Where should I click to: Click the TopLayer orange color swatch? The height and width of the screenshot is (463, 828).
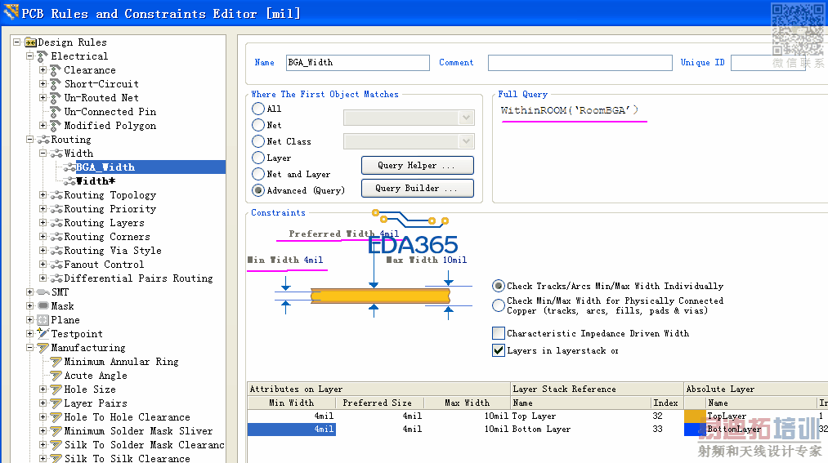point(695,416)
